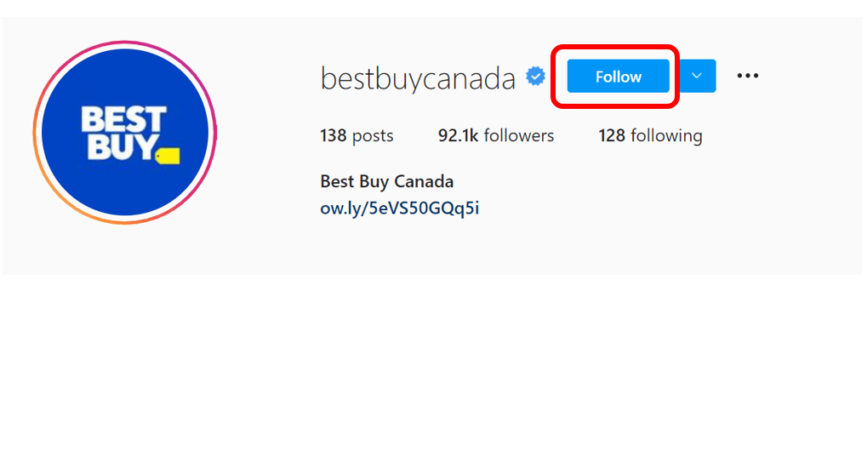Click the word following in stats
867x450 pixels.
point(666,135)
